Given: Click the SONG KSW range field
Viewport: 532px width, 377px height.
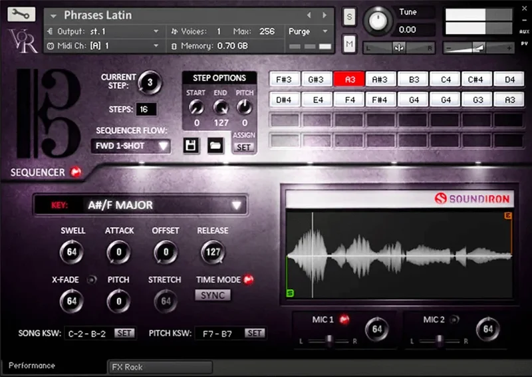Looking at the screenshot, I should [89, 334].
